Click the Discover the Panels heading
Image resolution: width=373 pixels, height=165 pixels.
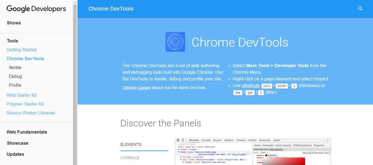pos(161,123)
